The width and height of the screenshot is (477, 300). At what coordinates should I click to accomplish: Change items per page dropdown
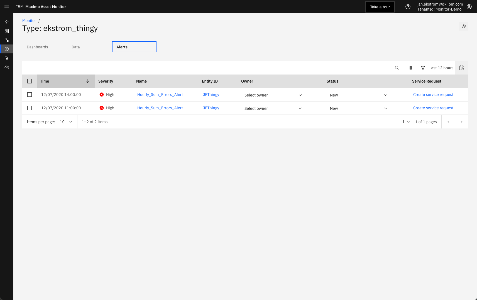66,122
